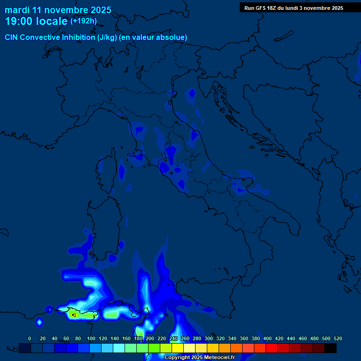Select the orange swatch between 320 and 340
361x361 pixels.
[225, 348]
